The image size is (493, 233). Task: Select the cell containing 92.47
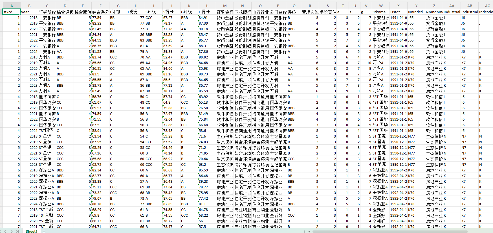coord(171,57)
